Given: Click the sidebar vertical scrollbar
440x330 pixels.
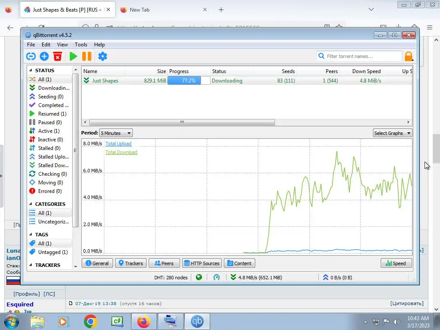Looking at the screenshot, I should (75, 150).
